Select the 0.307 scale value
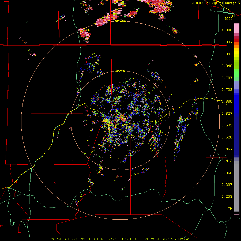This screenshot has width=241, height=241. coord(227,185)
